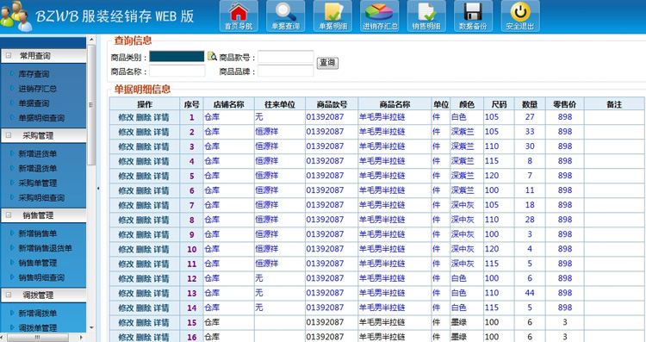Open 单据查询 in the sidebar
Image resolution: width=646 pixels, height=342 pixels.
click(34, 103)
